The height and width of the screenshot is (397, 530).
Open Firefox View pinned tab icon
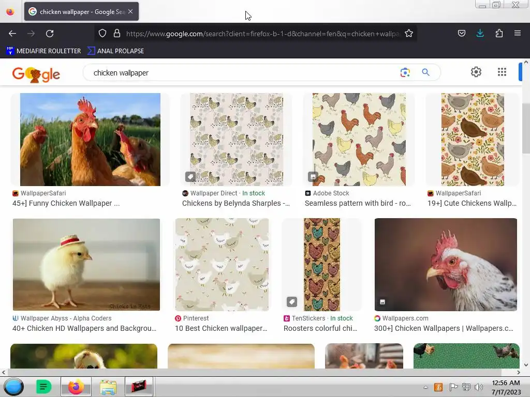(x=10, y=11)
